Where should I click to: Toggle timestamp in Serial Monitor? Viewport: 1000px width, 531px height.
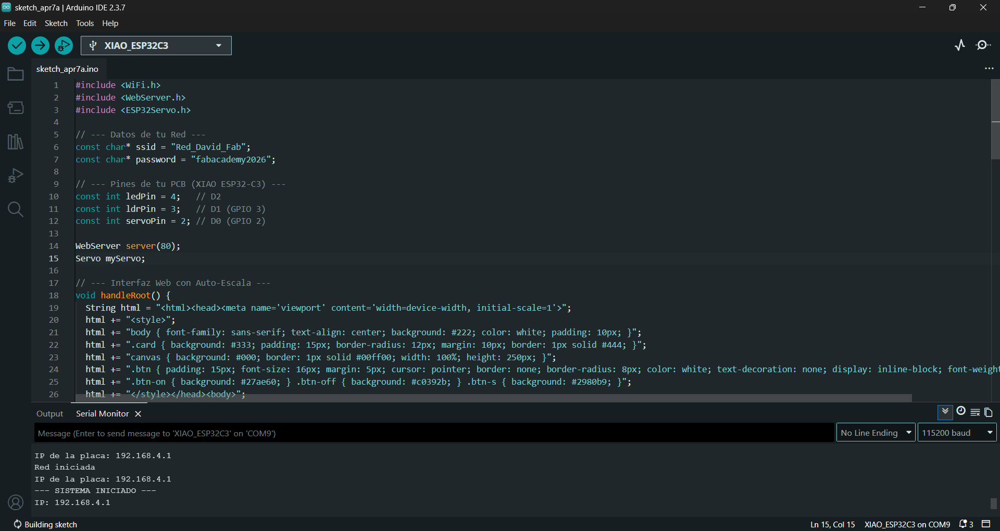[961, 411]
